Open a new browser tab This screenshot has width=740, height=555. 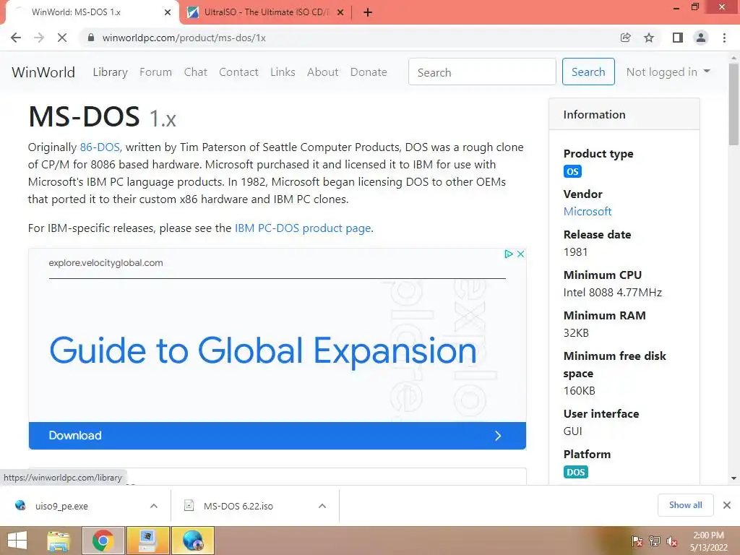pyautogui.click(x=368, y=13)
